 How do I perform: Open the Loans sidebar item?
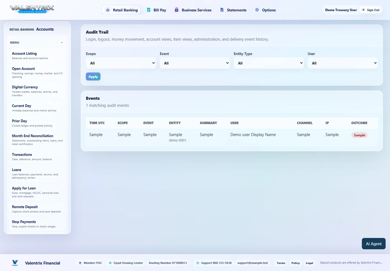[x=37, y=173]
